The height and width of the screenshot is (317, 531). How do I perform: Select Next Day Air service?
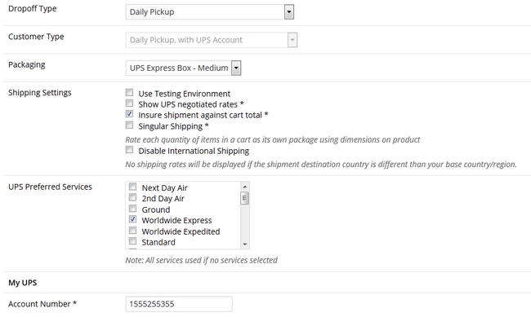[132, 187]
